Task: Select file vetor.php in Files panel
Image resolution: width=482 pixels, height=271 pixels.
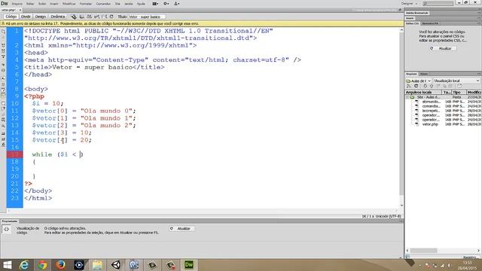Action: pyautogui.click(x=430, y=124)
